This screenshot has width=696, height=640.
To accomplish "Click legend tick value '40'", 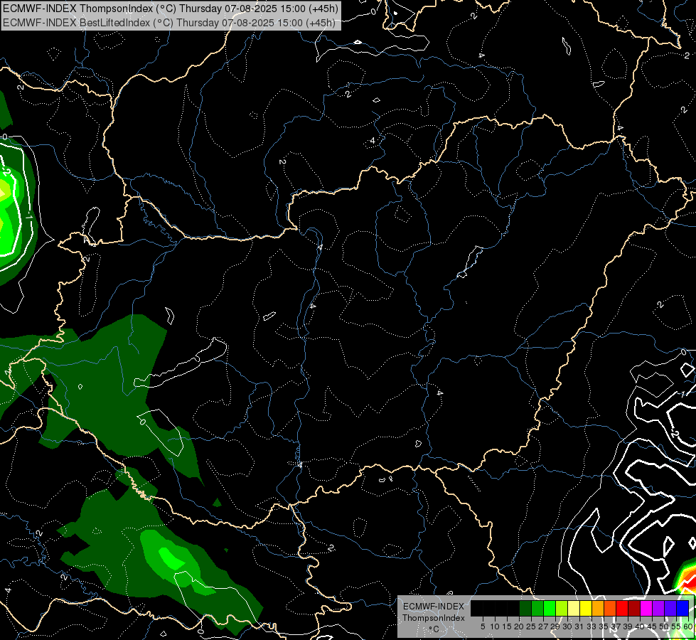I will point(640,626).
